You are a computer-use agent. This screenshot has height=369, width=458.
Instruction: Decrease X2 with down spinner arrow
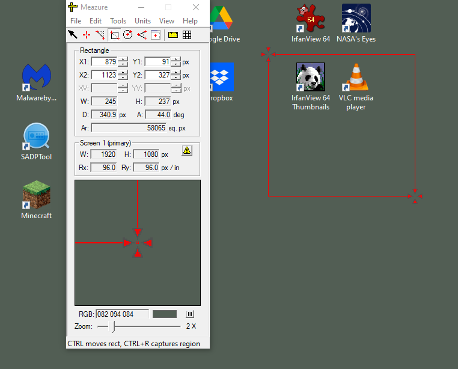(x=123, y=78)
